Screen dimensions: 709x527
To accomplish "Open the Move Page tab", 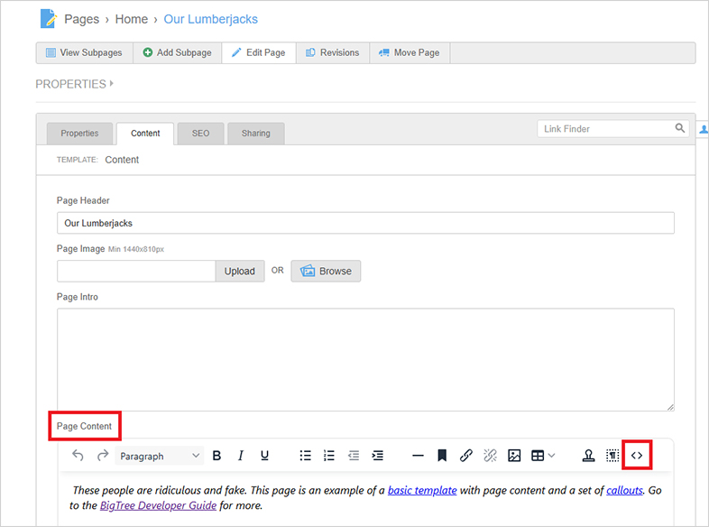I will pos(410,53).
